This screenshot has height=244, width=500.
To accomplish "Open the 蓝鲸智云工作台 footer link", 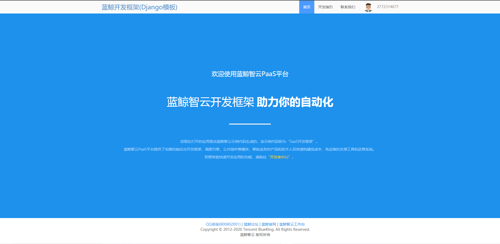I will (x=292, y=224).
